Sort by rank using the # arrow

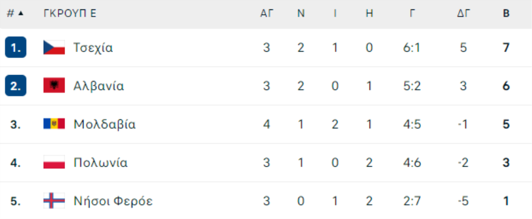[15, 14]
